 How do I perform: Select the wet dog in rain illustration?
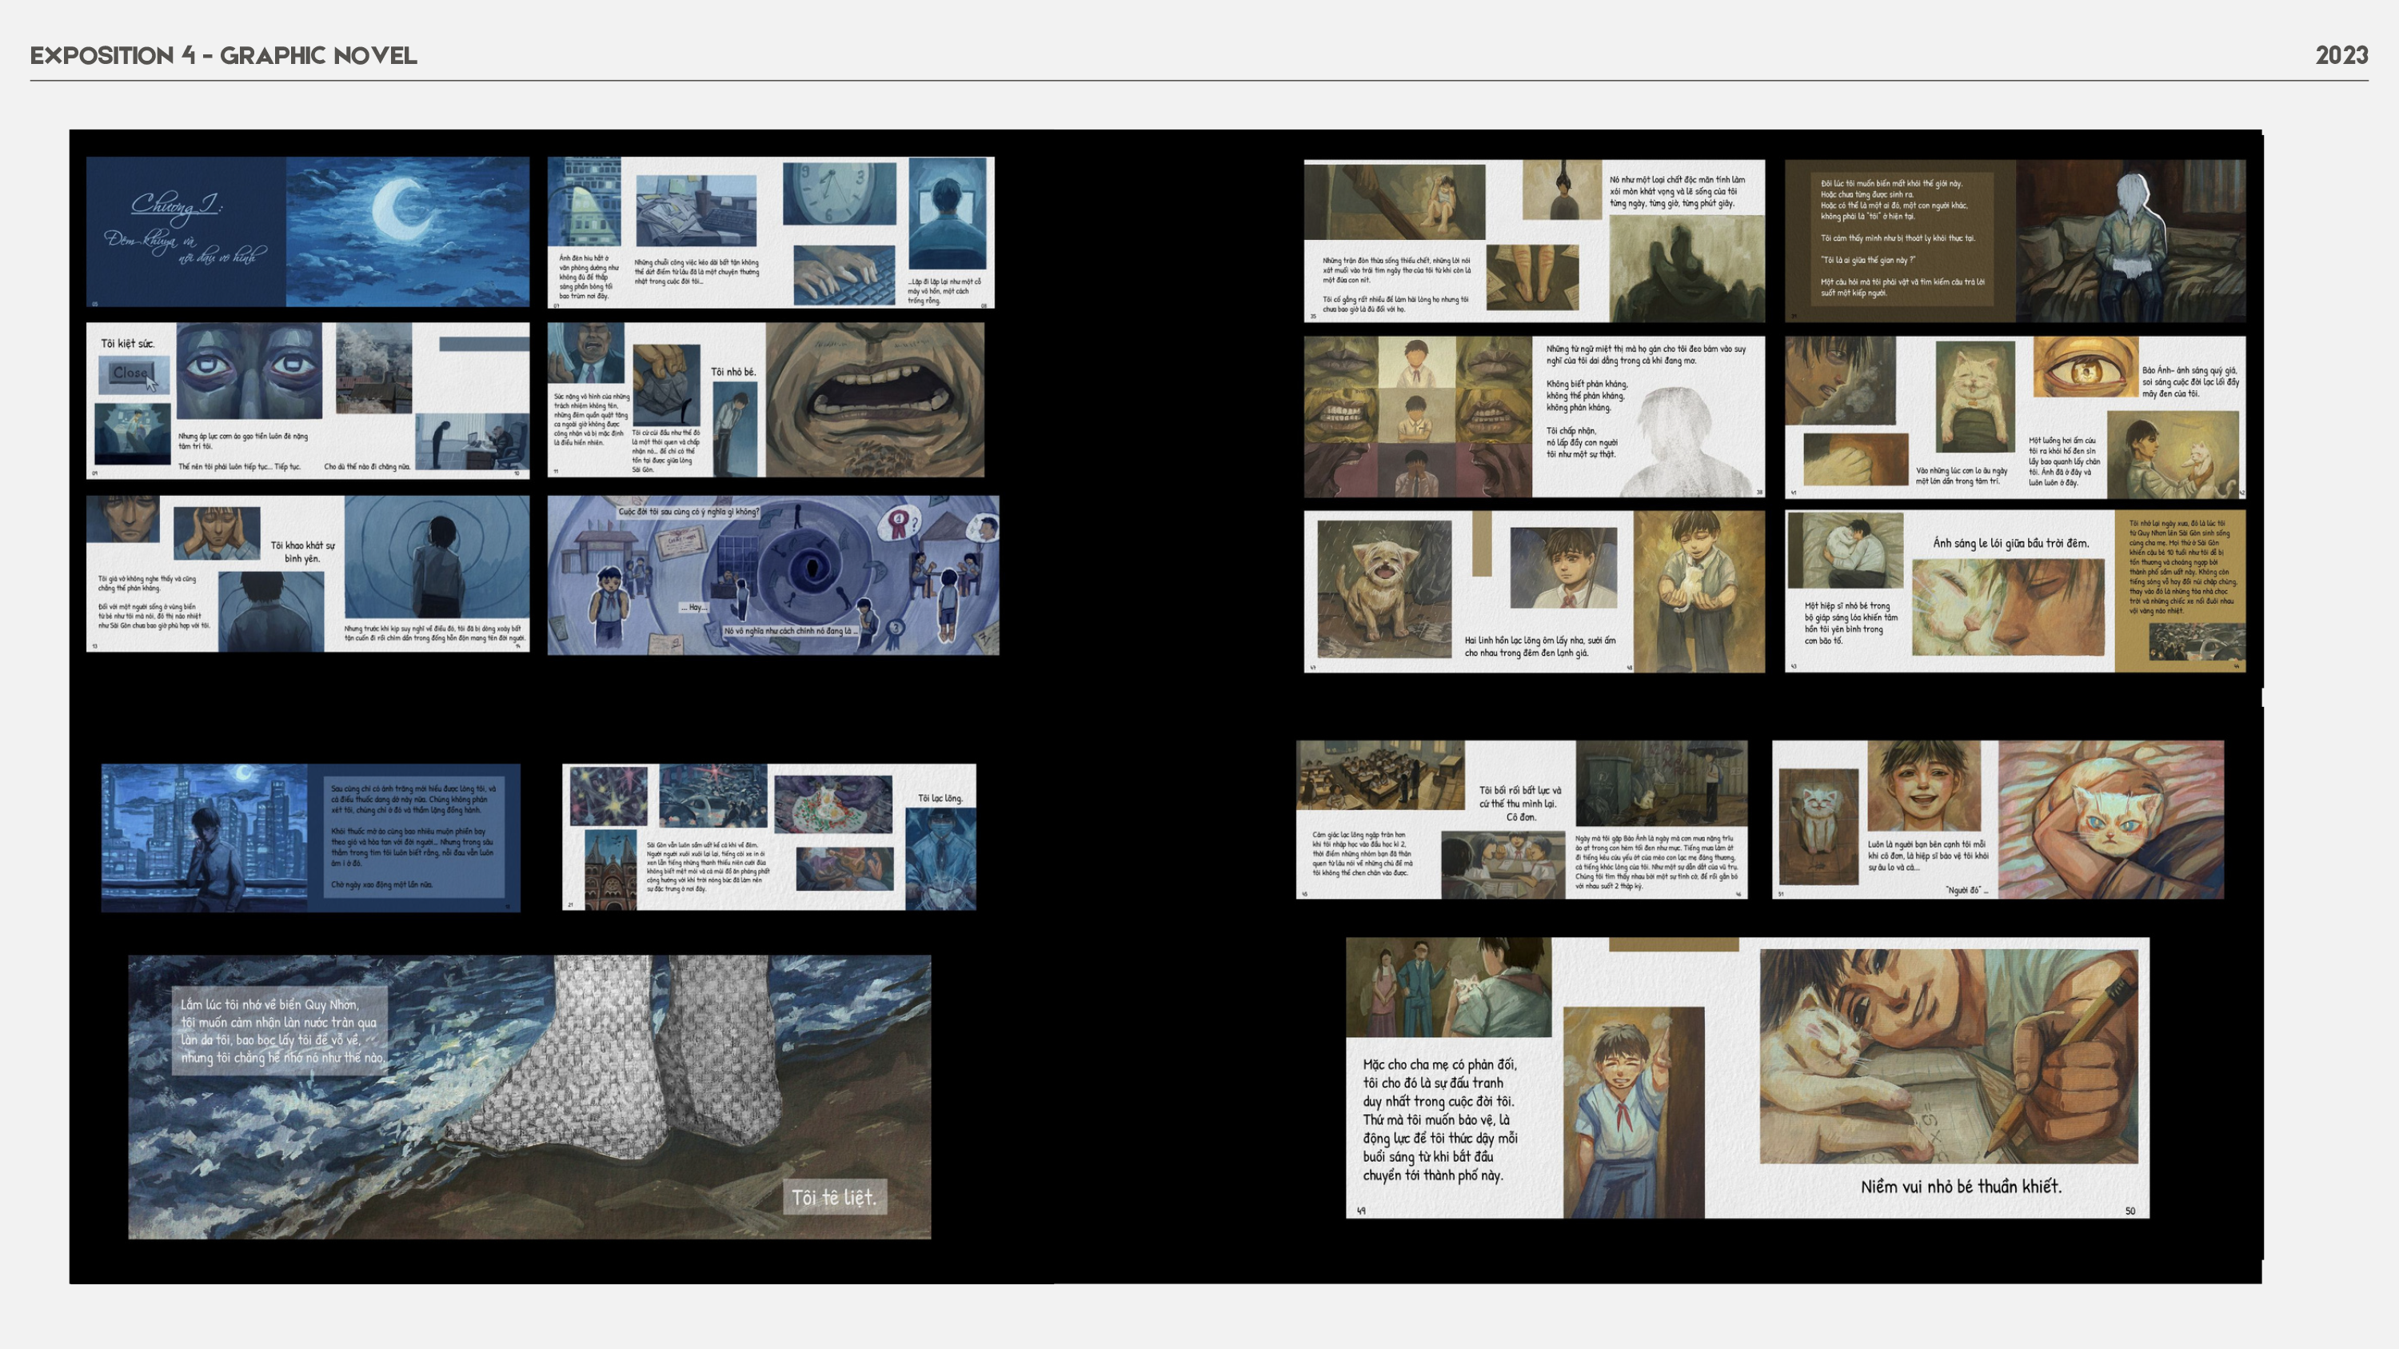[1384, 589]
